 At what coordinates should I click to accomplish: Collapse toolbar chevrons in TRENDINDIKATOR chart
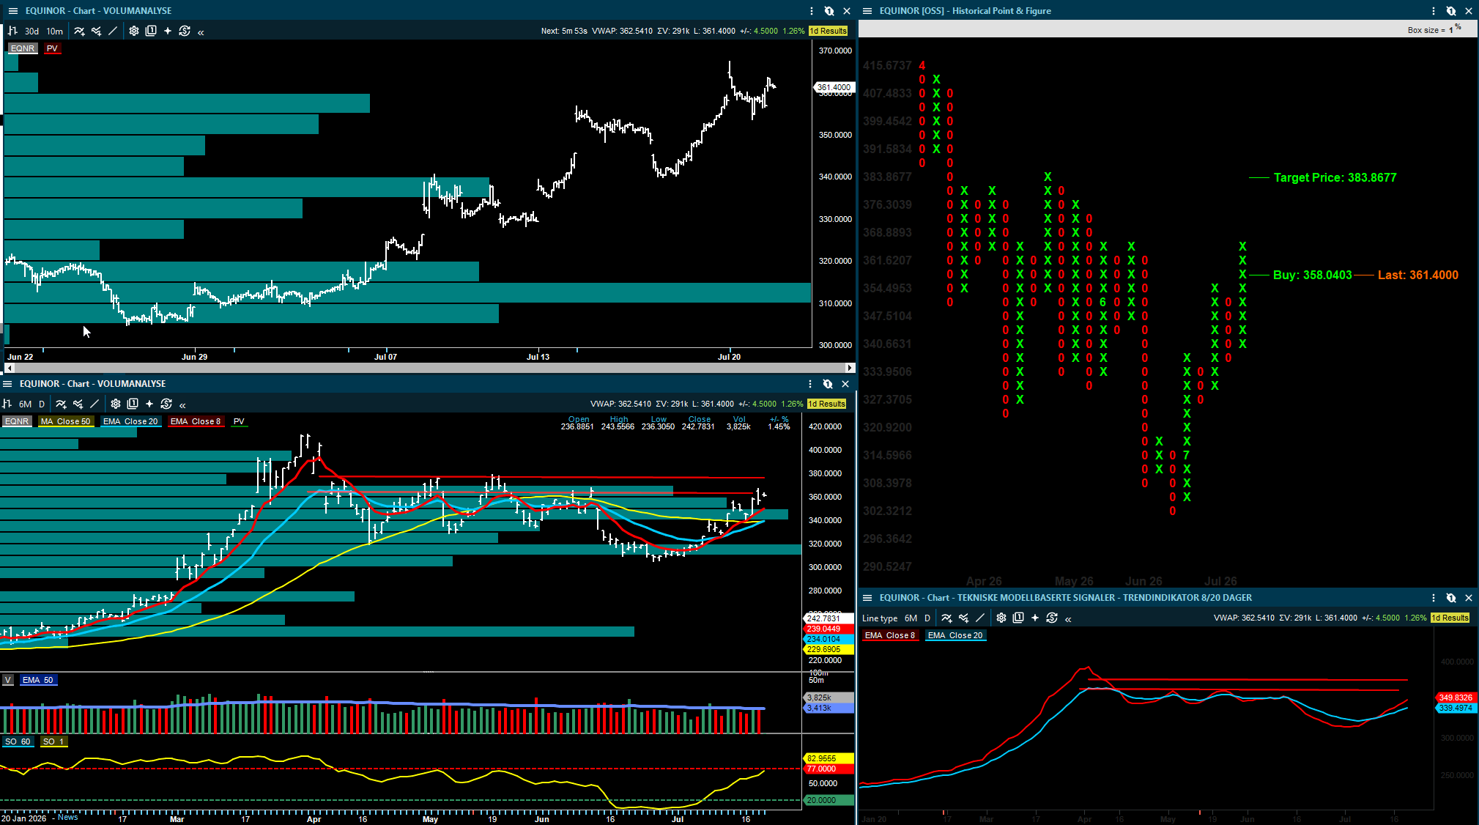1068,618
